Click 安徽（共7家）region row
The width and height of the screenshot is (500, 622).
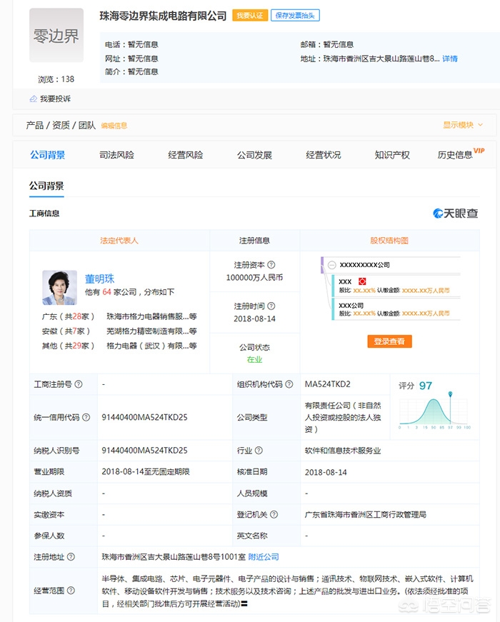click(66, 331)
